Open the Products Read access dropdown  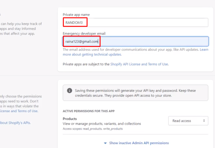click(188, 121)
